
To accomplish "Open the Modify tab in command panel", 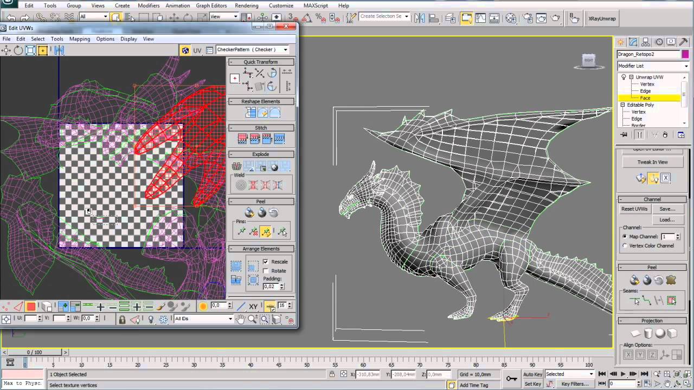I will coord(632,42).
